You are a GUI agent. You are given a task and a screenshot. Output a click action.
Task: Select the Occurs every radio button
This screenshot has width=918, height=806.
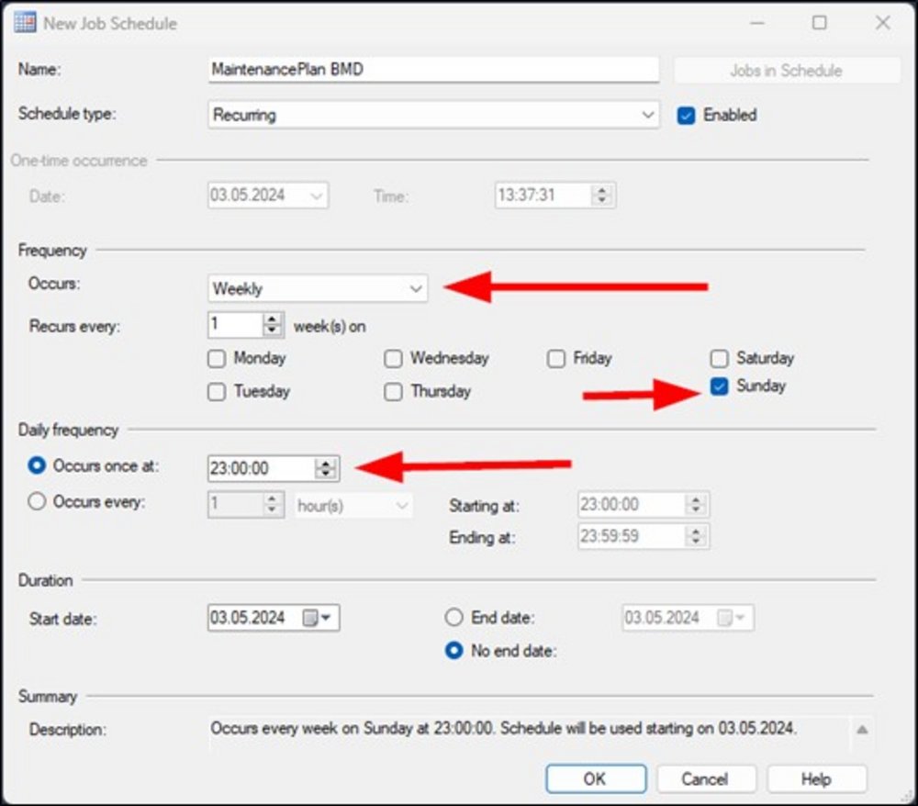click(38, 502)
